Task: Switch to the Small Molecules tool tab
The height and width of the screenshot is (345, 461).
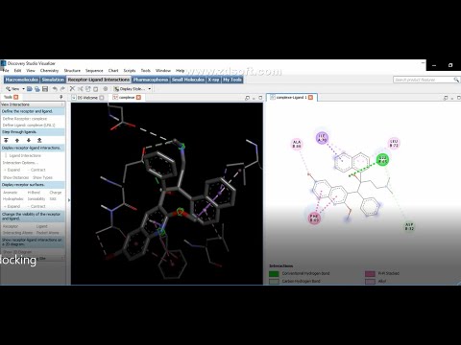Action: [188, 80]
